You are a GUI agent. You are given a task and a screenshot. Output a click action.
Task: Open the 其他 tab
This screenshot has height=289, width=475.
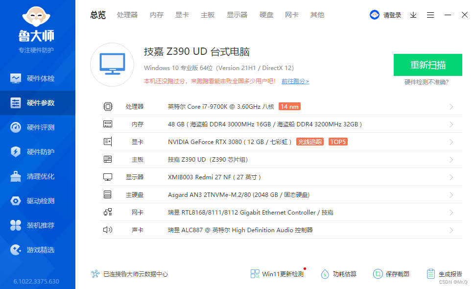click(317, 15)
